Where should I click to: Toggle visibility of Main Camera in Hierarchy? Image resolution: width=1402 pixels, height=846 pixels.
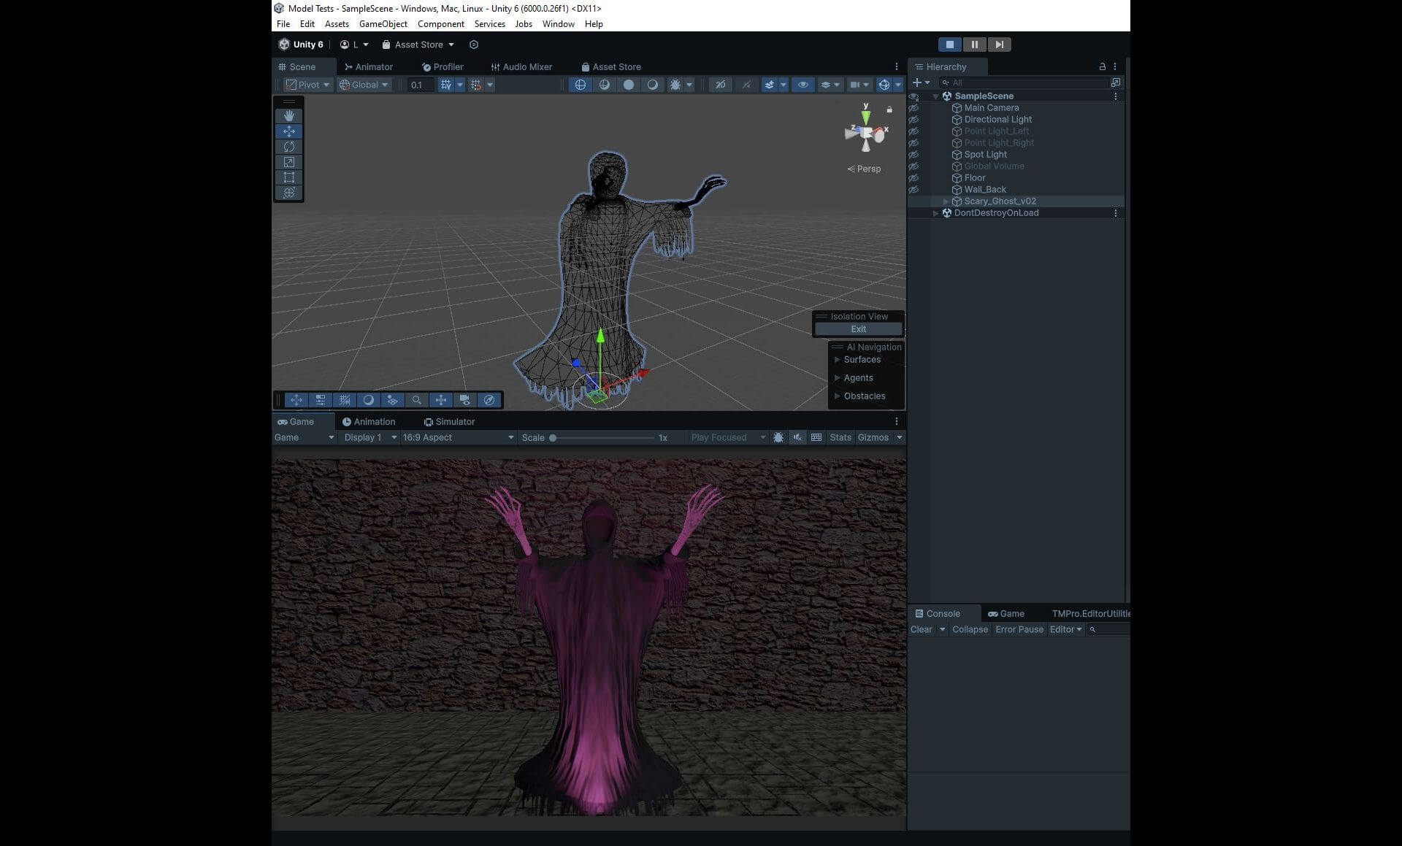click(x=913, y=108)
